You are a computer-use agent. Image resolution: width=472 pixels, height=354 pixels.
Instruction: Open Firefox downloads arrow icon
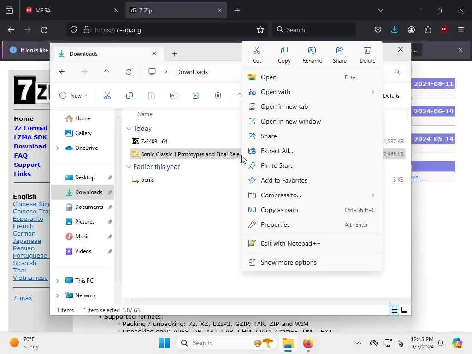pos(395,29)
